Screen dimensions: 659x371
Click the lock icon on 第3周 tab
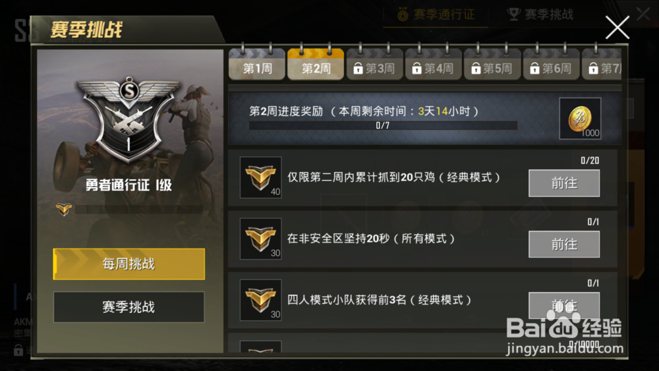[358, 68]
